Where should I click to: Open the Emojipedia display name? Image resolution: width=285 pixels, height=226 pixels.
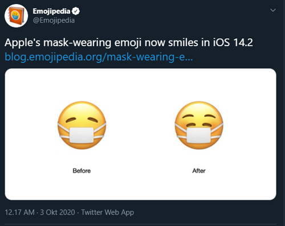51,11
